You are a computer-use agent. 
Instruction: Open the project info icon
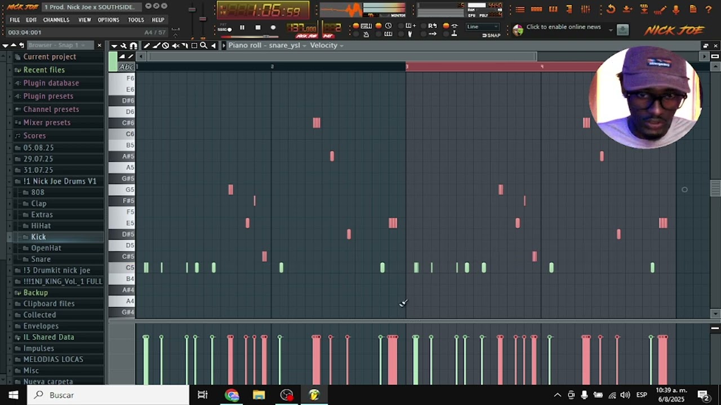click(693, 10)
